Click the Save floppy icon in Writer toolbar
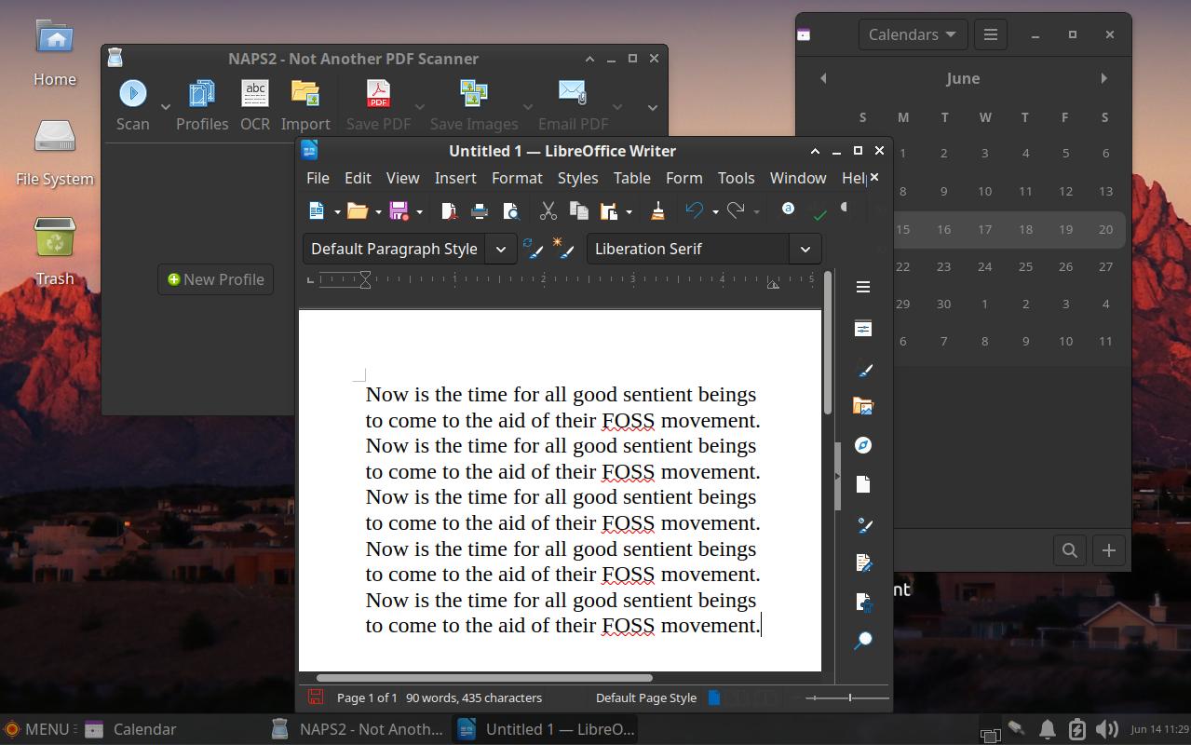Viewport: 1191px width, 745px height. tap(399, 211)
